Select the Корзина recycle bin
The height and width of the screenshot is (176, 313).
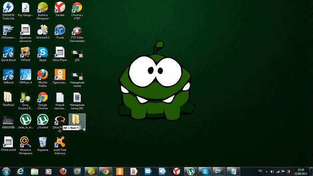point(43,144)
